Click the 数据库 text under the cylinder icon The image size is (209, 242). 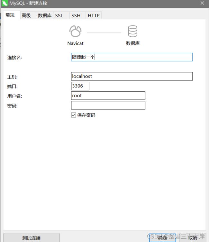point(133,43)
